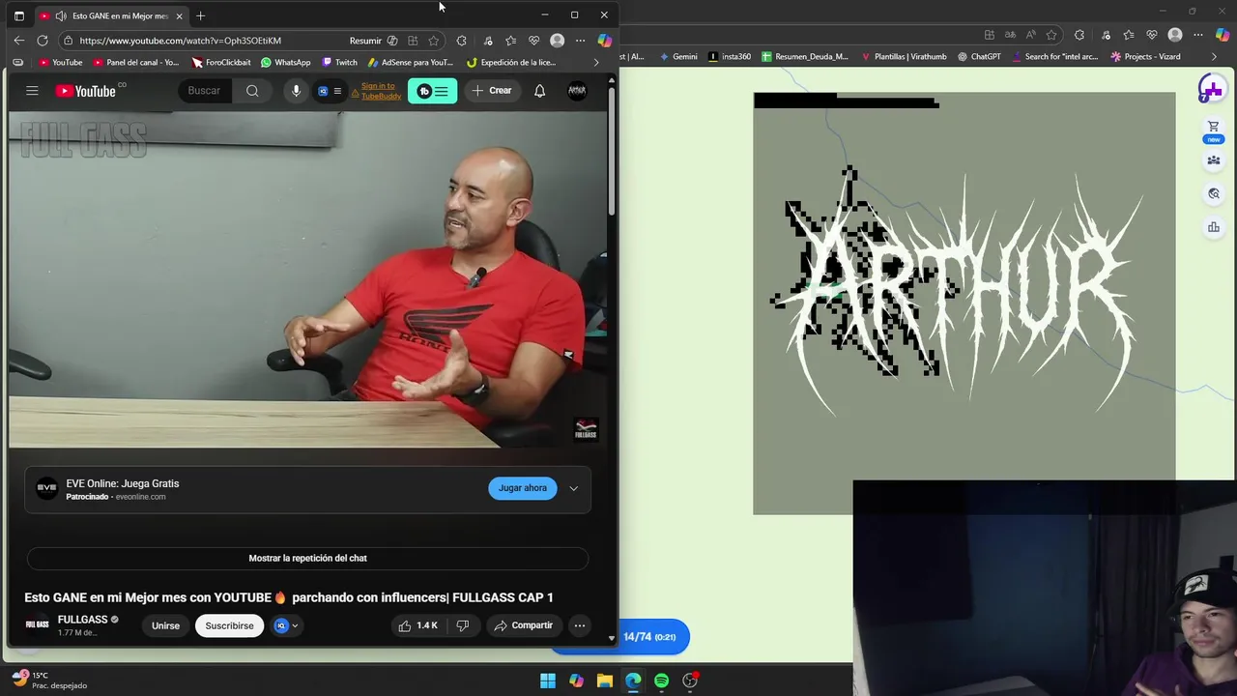1237x696 pixels.
Task: Bookmark the YouTube page with the star icon
Action: click(x=433, y=41)
